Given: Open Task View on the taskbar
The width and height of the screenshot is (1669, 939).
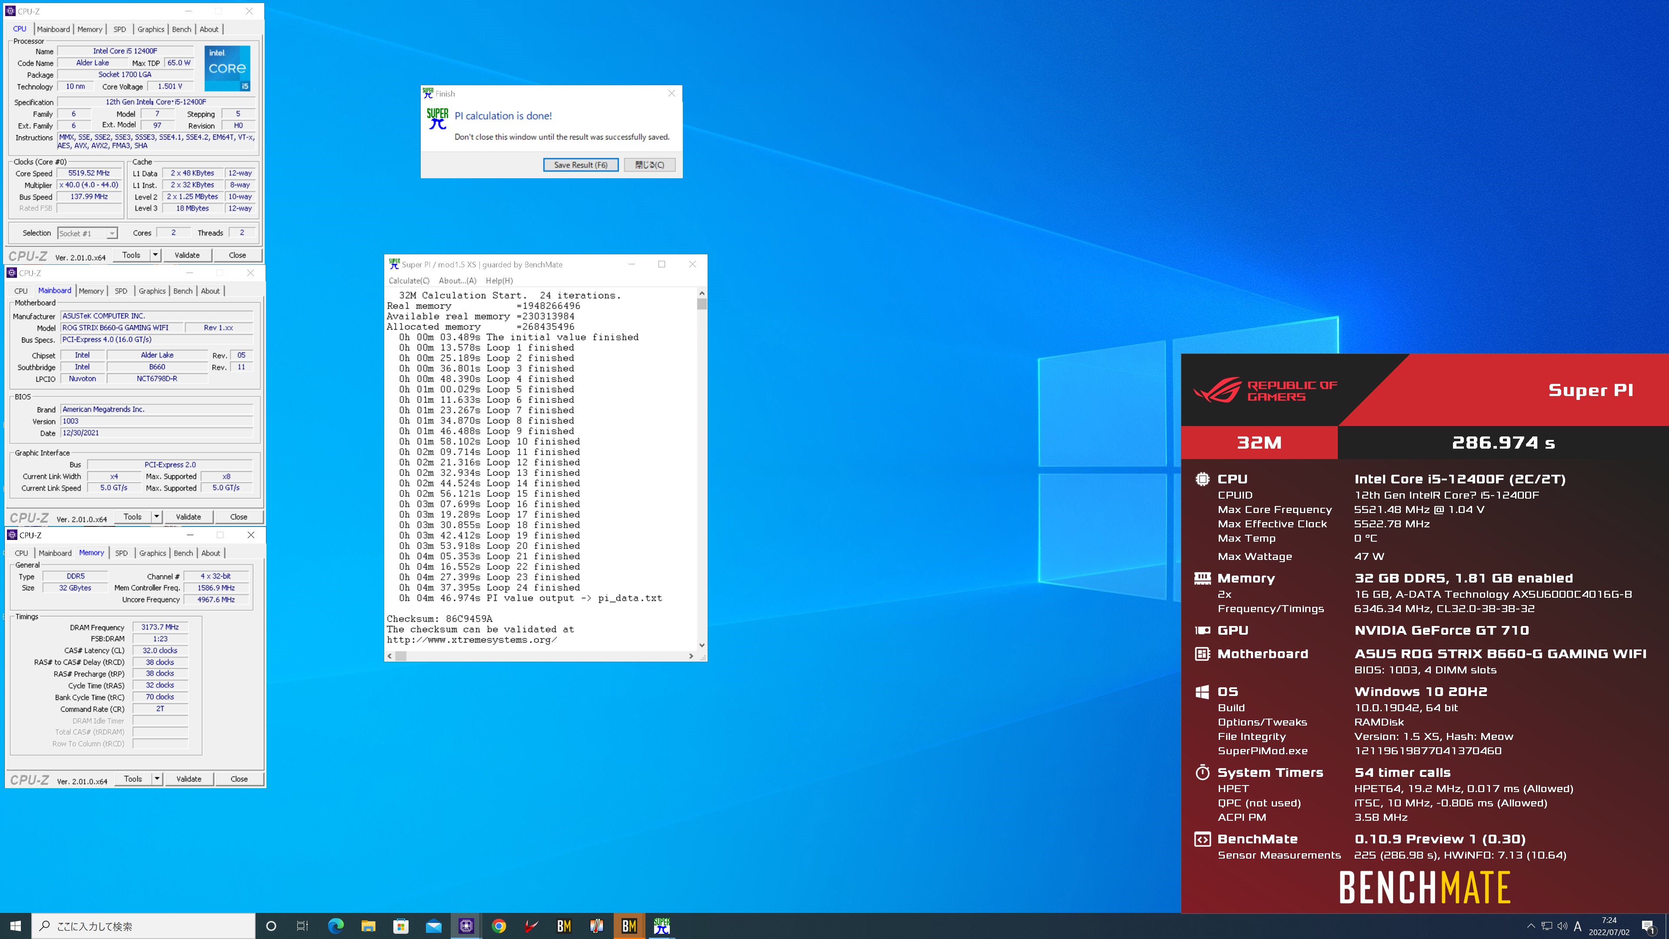Looking at the screenshot, I should (303, 926).
